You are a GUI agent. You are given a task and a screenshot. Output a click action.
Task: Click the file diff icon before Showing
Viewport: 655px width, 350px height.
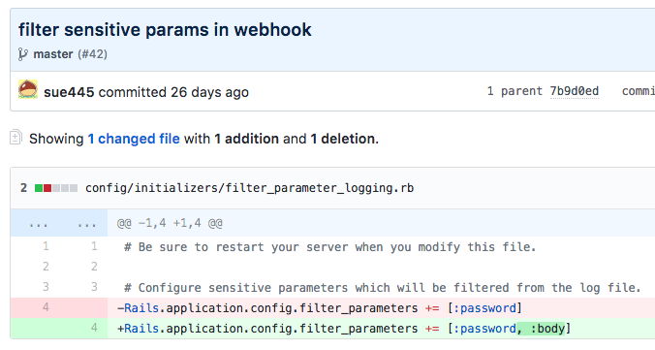(x=16, y=137)
